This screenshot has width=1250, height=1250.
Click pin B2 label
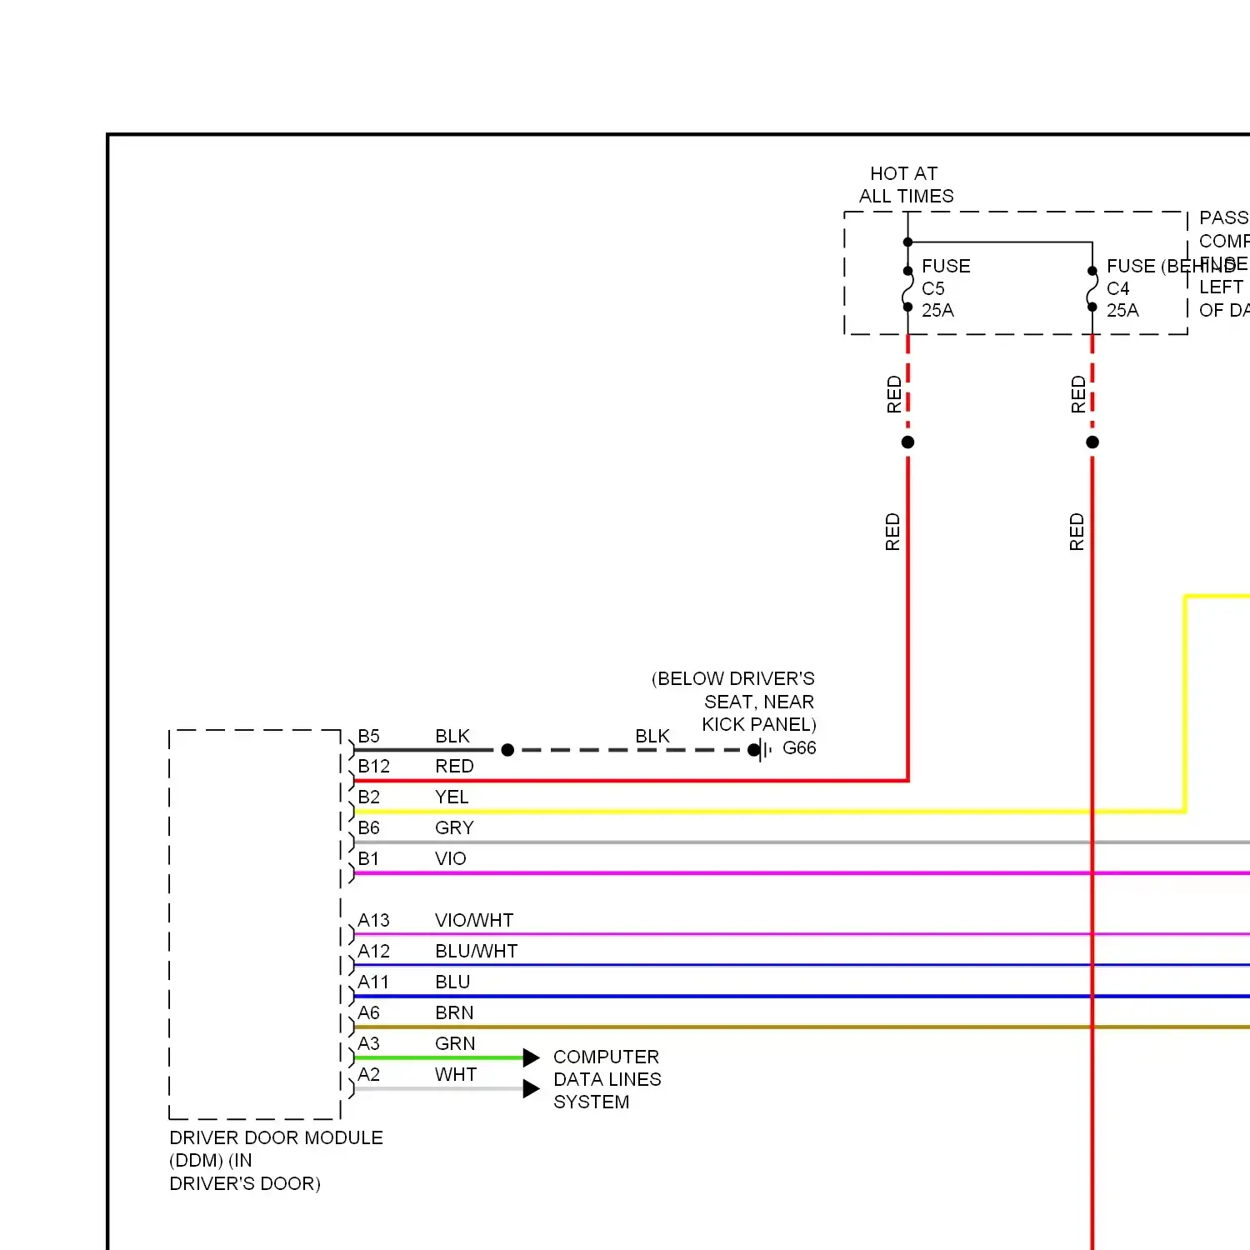(368, 797)
